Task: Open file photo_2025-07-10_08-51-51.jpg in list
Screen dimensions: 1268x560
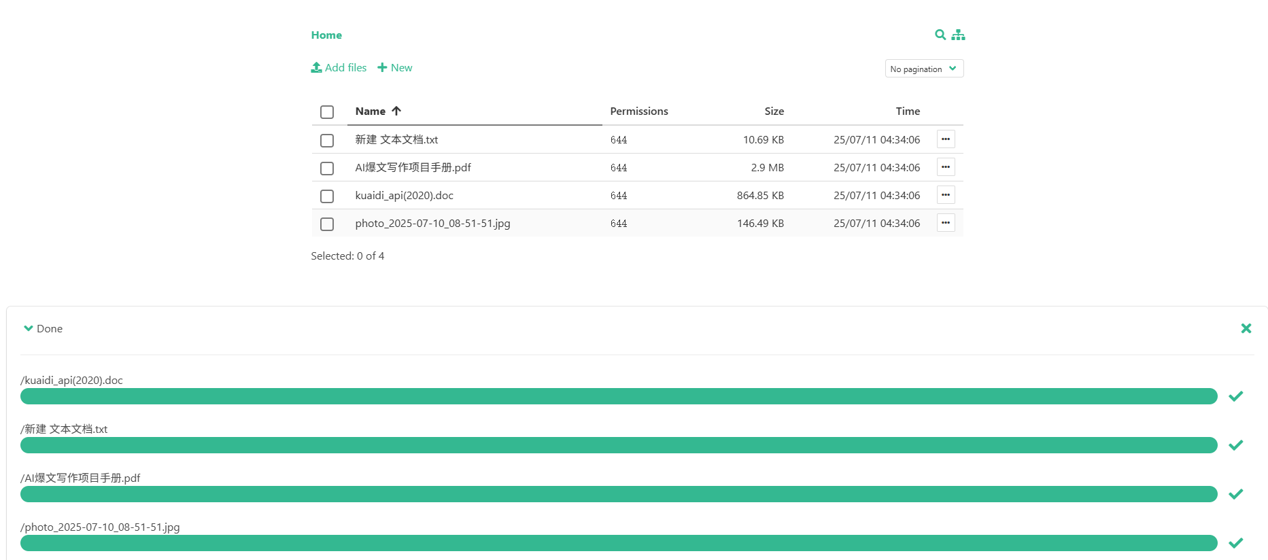Action: pos(432,224)
